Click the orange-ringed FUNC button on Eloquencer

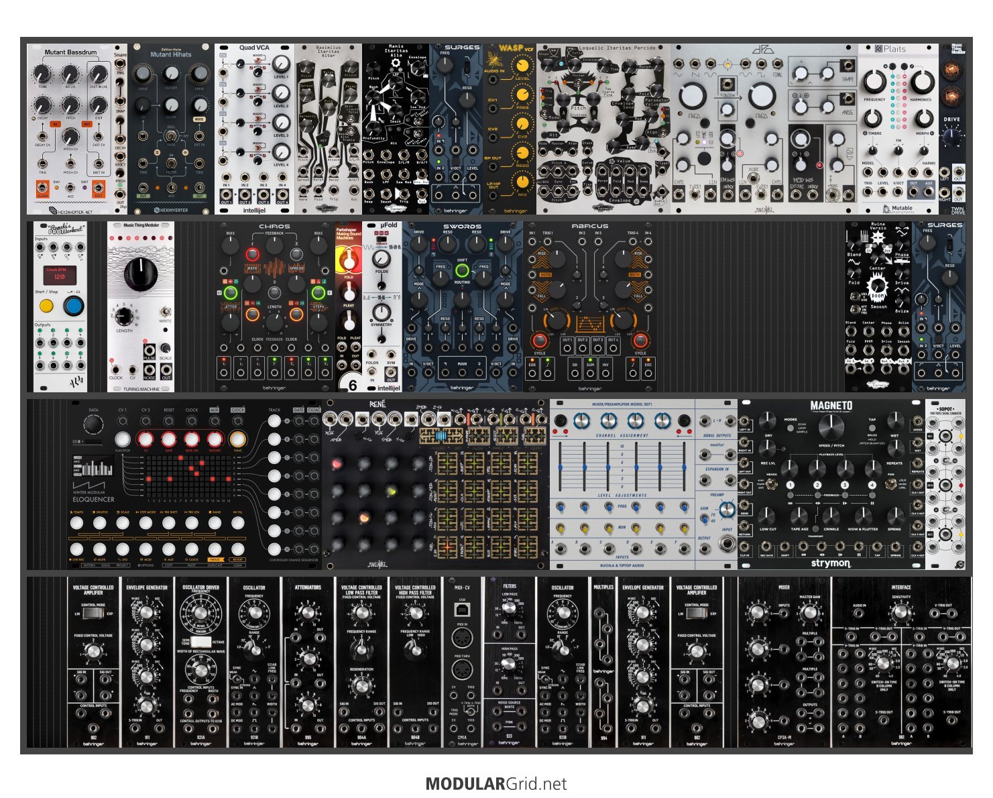[x=237, y=439]
